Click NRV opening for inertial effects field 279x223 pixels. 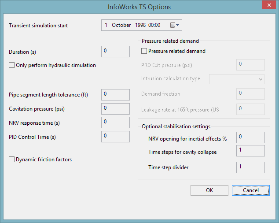click(x=250, y=138)
